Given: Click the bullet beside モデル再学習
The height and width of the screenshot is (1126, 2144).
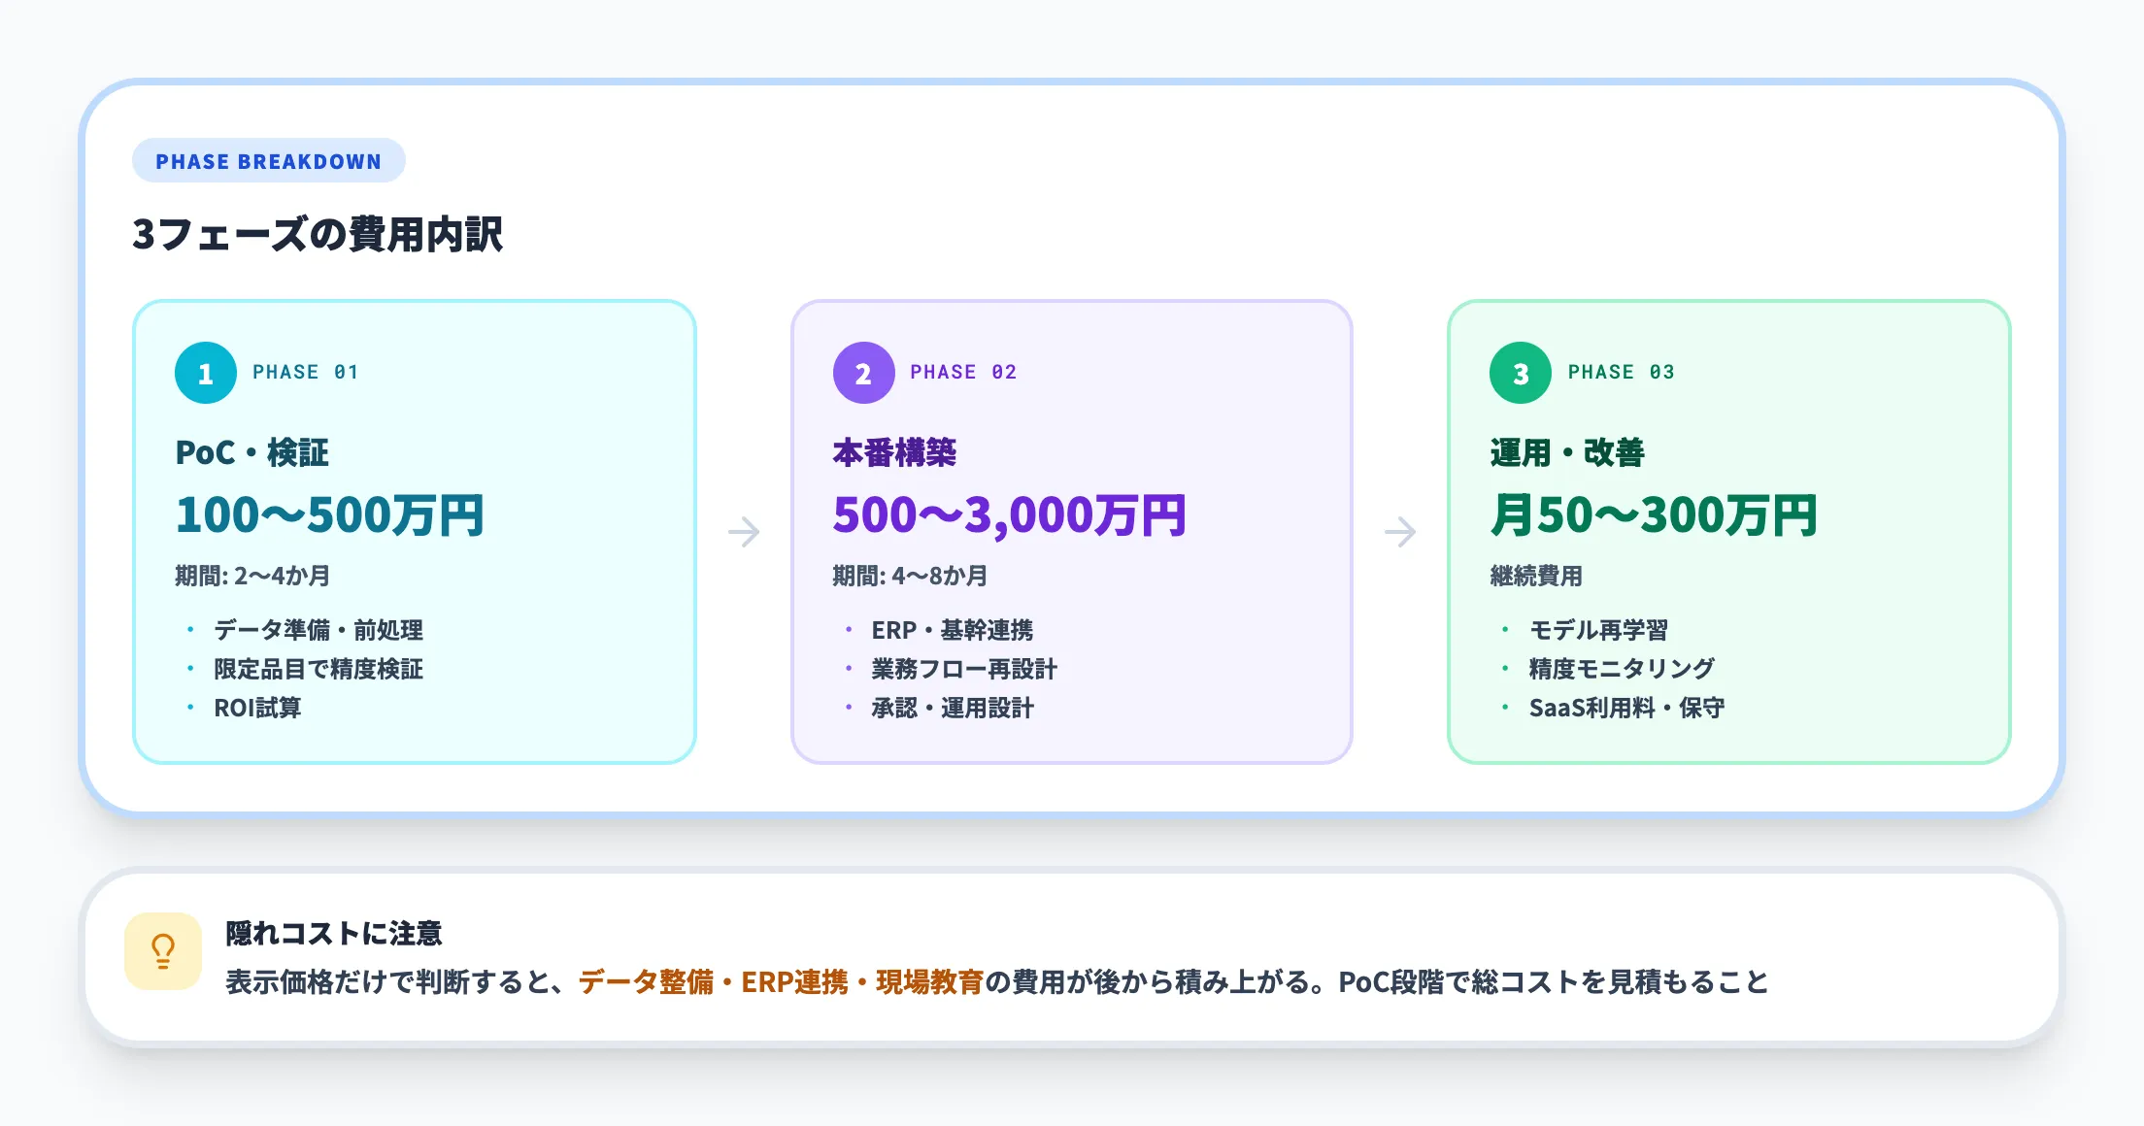Looking at the screenshot, I should tap(1505, 630).
